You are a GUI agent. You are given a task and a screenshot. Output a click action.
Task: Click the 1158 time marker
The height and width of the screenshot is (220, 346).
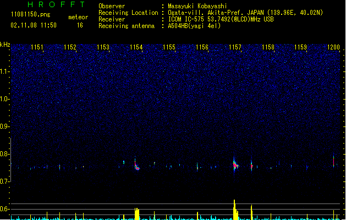[268, 47]
